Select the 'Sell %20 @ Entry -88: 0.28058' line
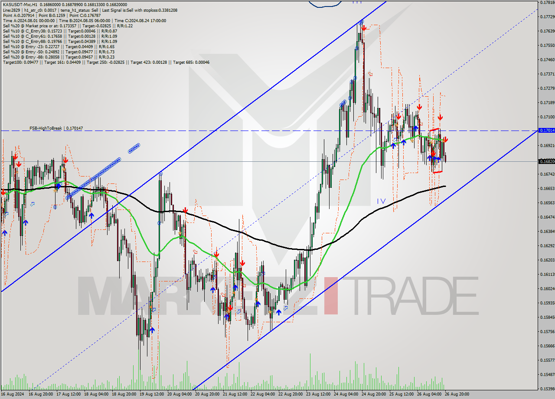Screen dimensions: 555x399 click(59, 57)
